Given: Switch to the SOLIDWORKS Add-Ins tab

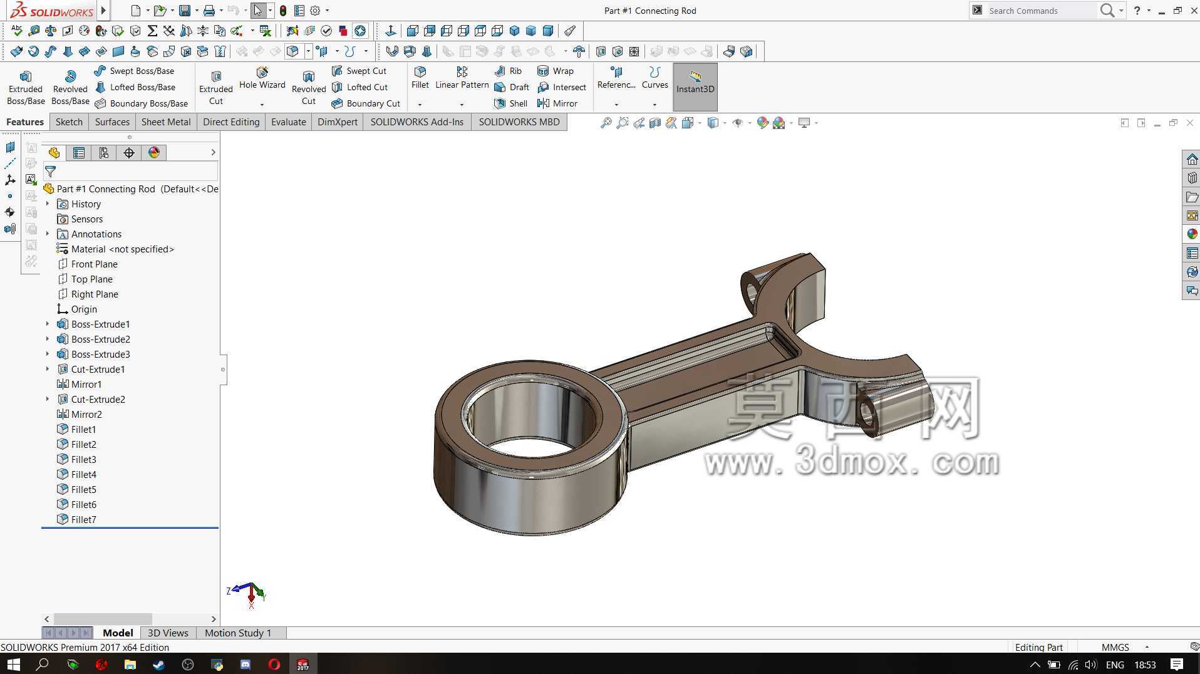Looking at the screenshot, I should [417, 122].
